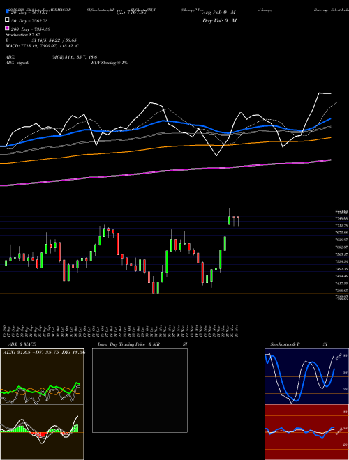Click the blue 20 Day legend swatch
Screen dimensions: 349x460
pos(7,11)
